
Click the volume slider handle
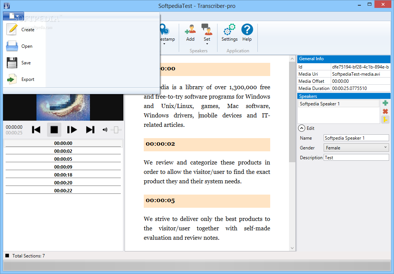[116, 130]
